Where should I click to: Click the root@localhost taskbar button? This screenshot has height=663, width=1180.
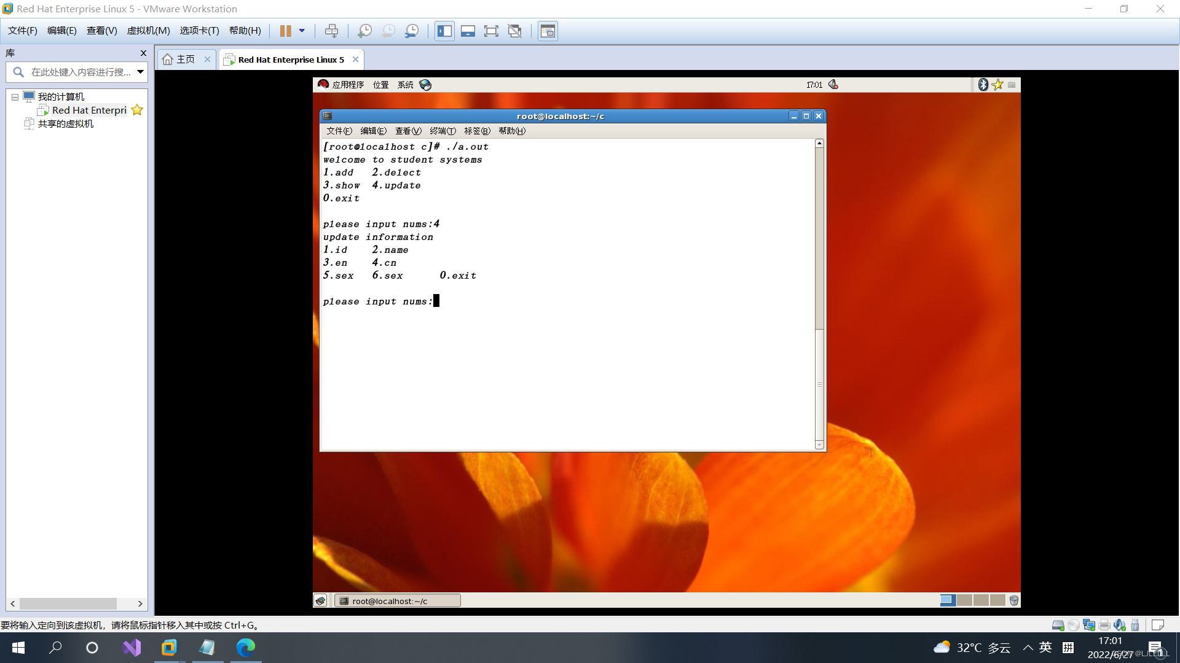tap(397, 601)
